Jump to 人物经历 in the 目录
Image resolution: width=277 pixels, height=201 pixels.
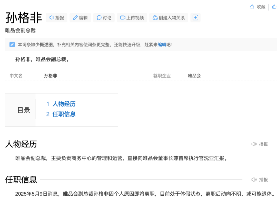pyautogui.click(x=64, y=104)
